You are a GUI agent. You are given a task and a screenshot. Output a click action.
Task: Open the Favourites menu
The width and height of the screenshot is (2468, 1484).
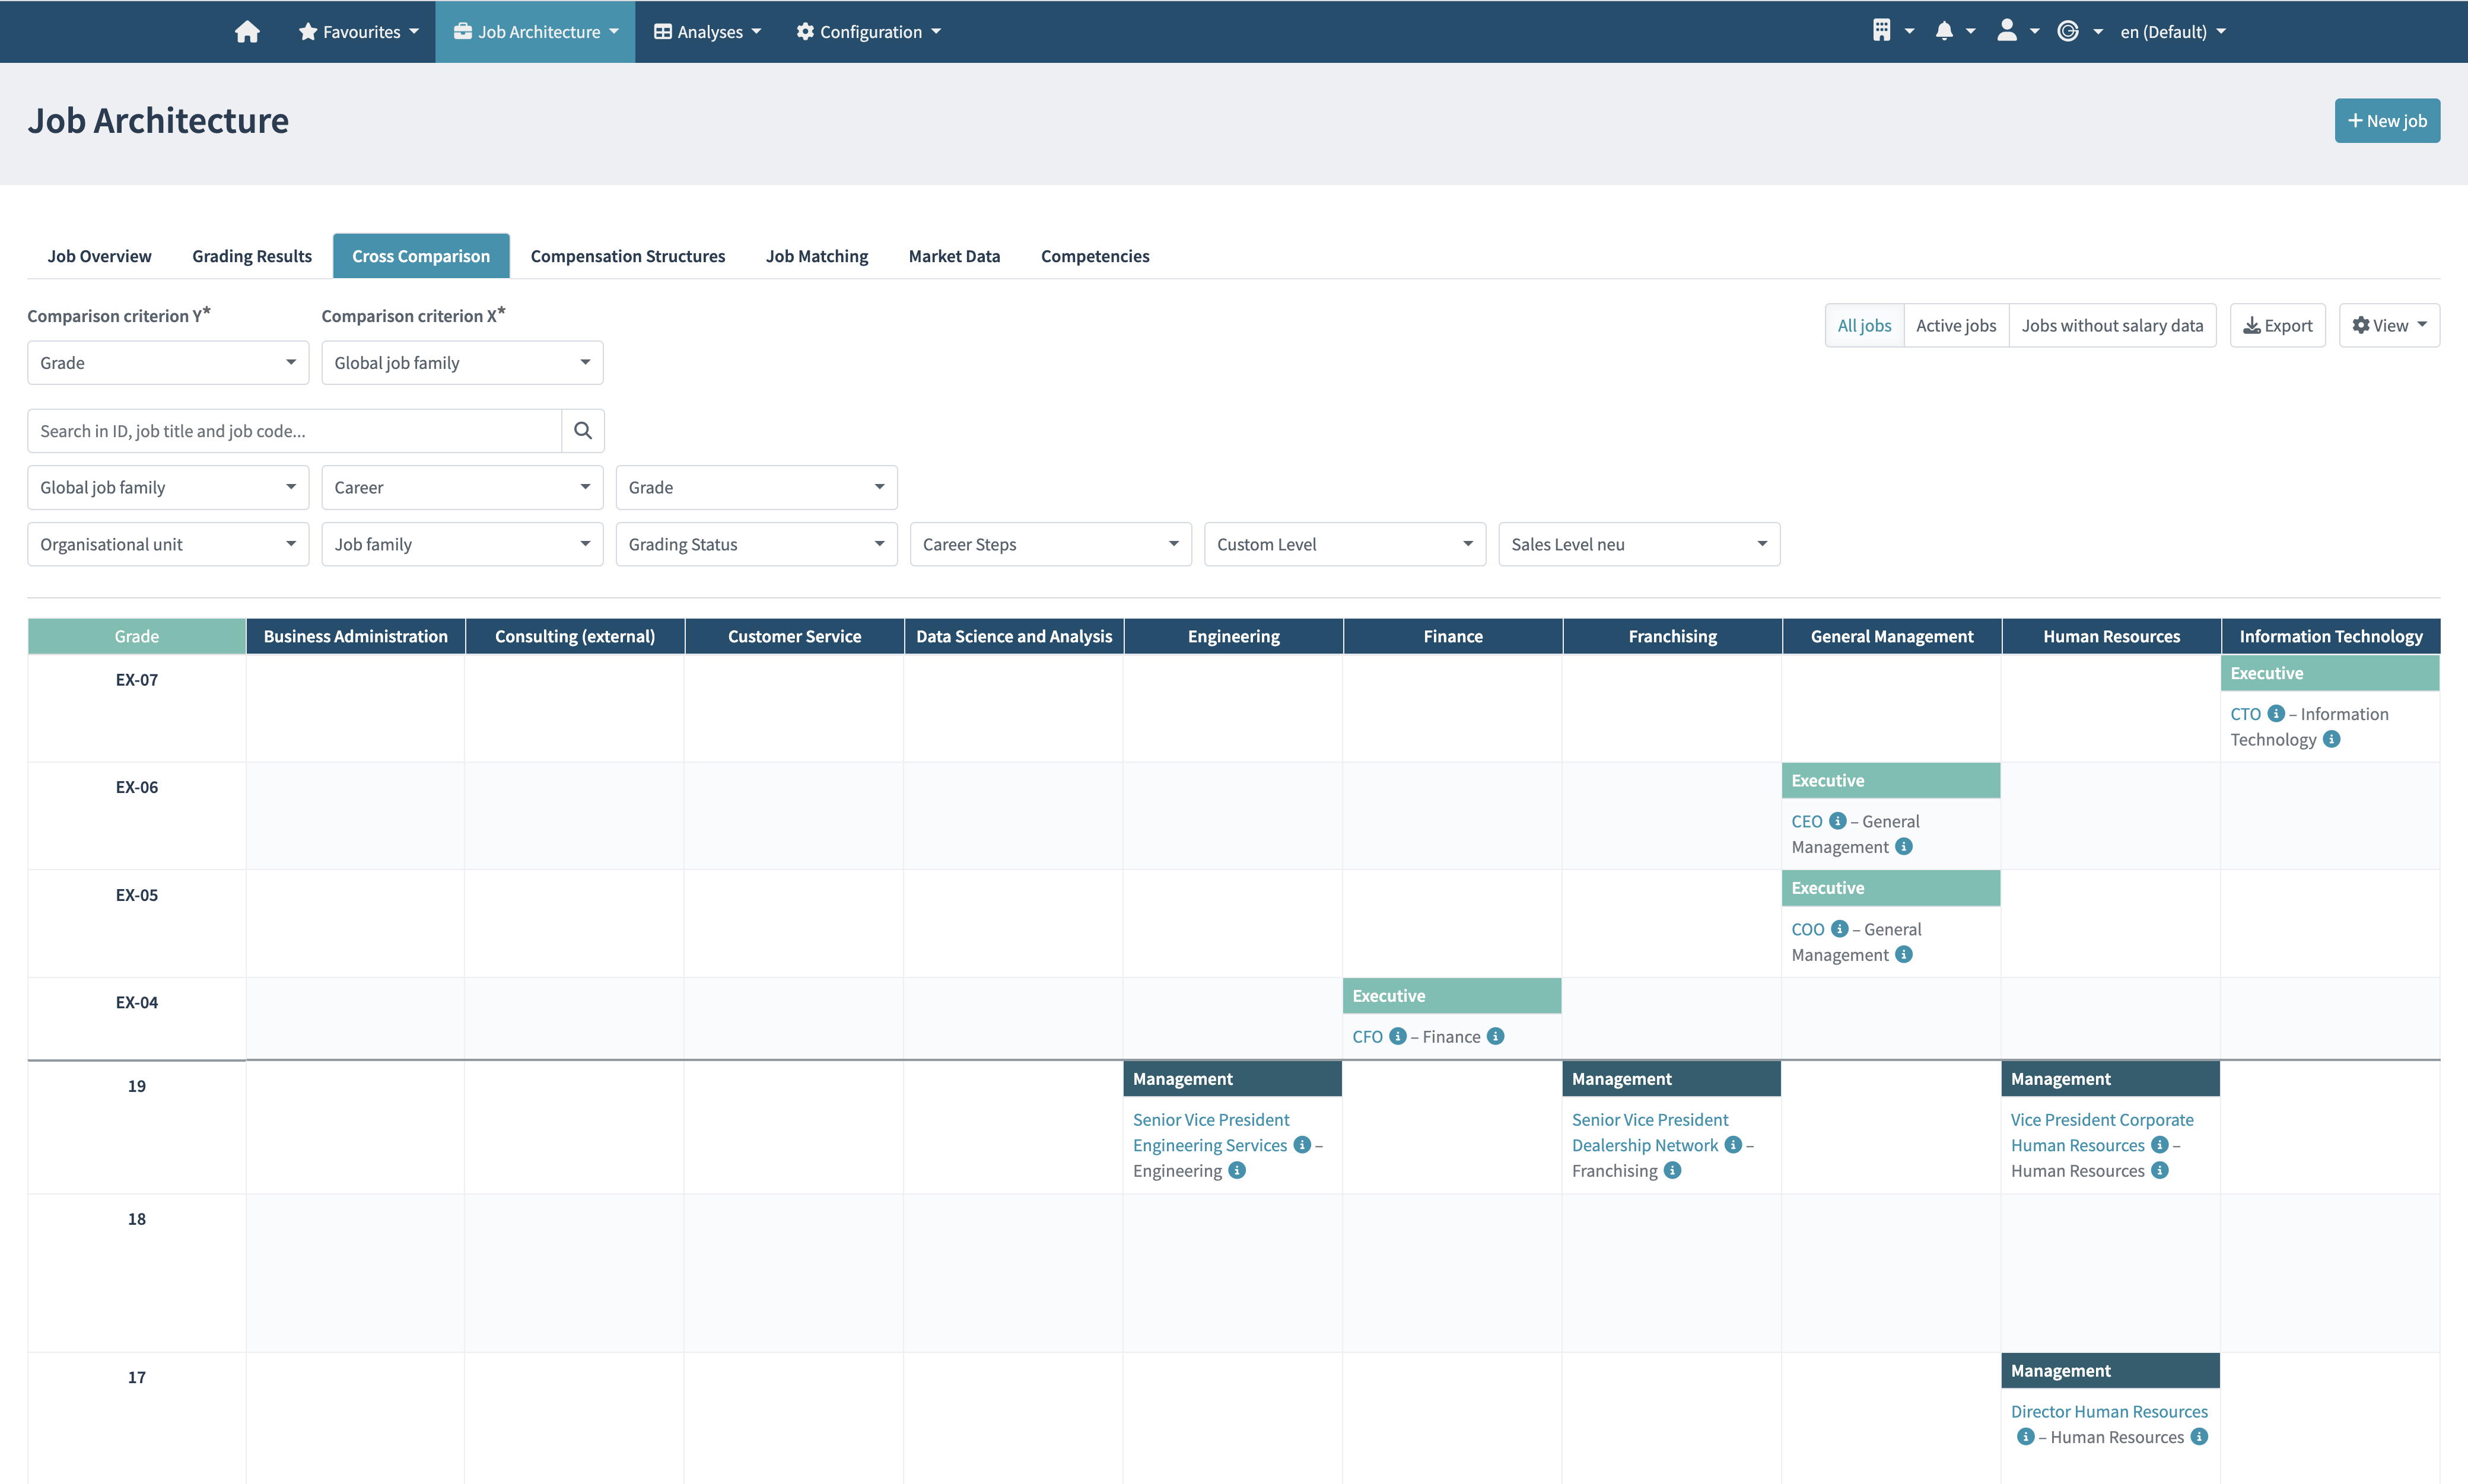(359, 32)
